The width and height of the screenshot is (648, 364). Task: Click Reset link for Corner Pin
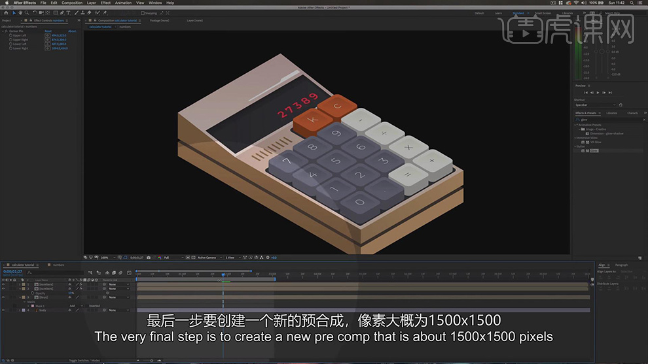point(48,31)
